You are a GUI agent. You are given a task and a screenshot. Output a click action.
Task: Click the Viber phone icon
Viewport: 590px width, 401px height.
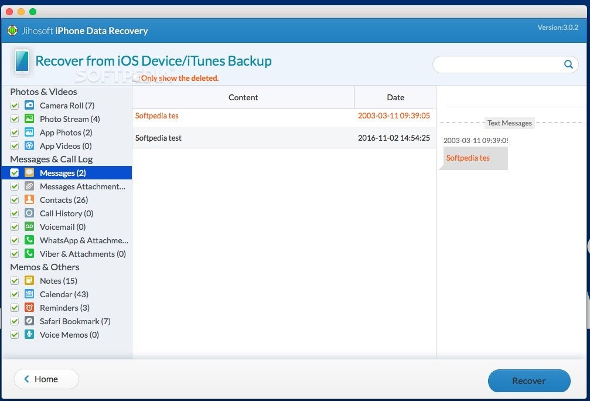pyautogui.click(x=29, y=253)
